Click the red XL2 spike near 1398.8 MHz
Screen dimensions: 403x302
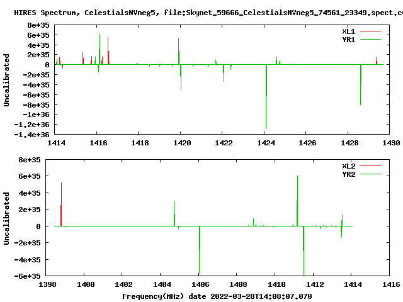point(61,204)
